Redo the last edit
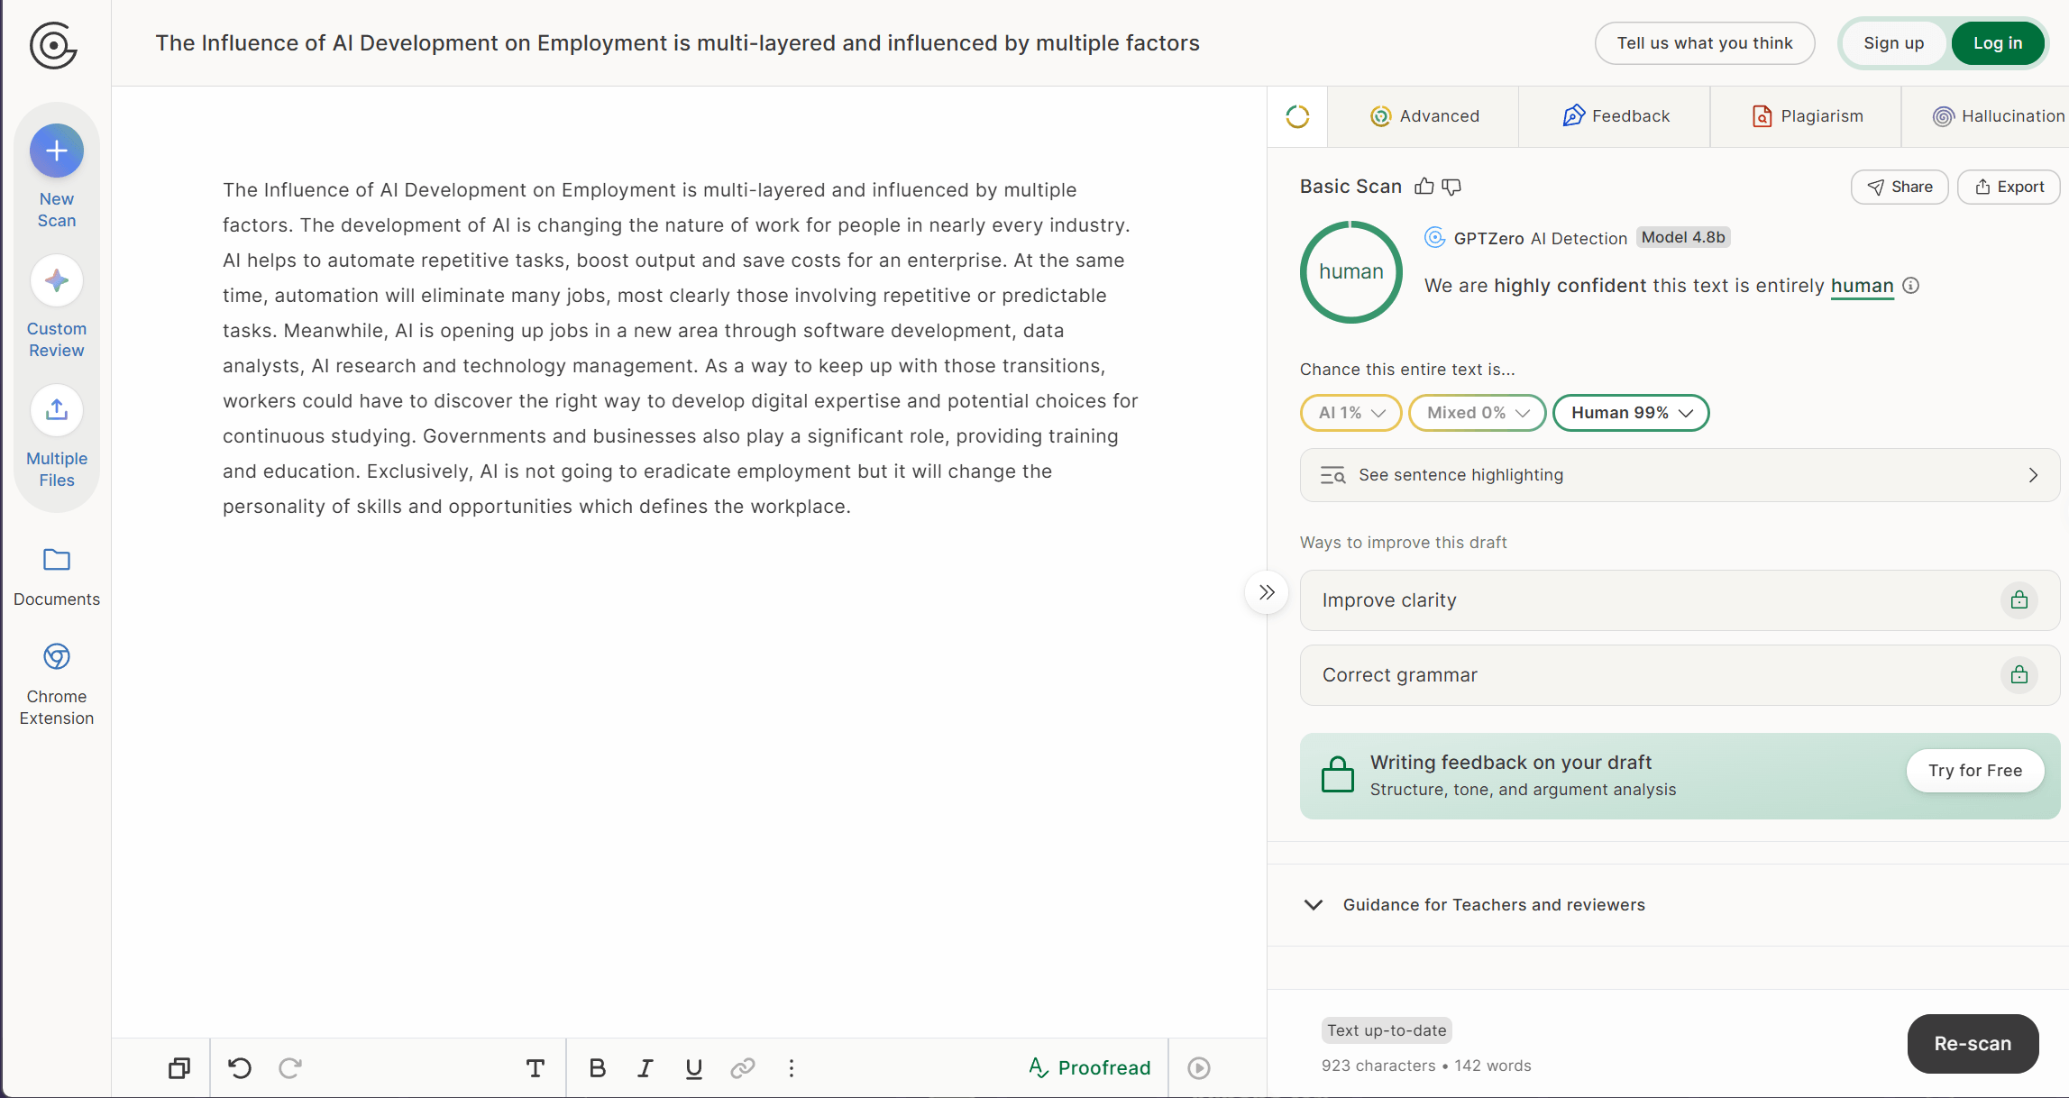The width and height of the screenshot is (2069, 1098). point(290,1068)
